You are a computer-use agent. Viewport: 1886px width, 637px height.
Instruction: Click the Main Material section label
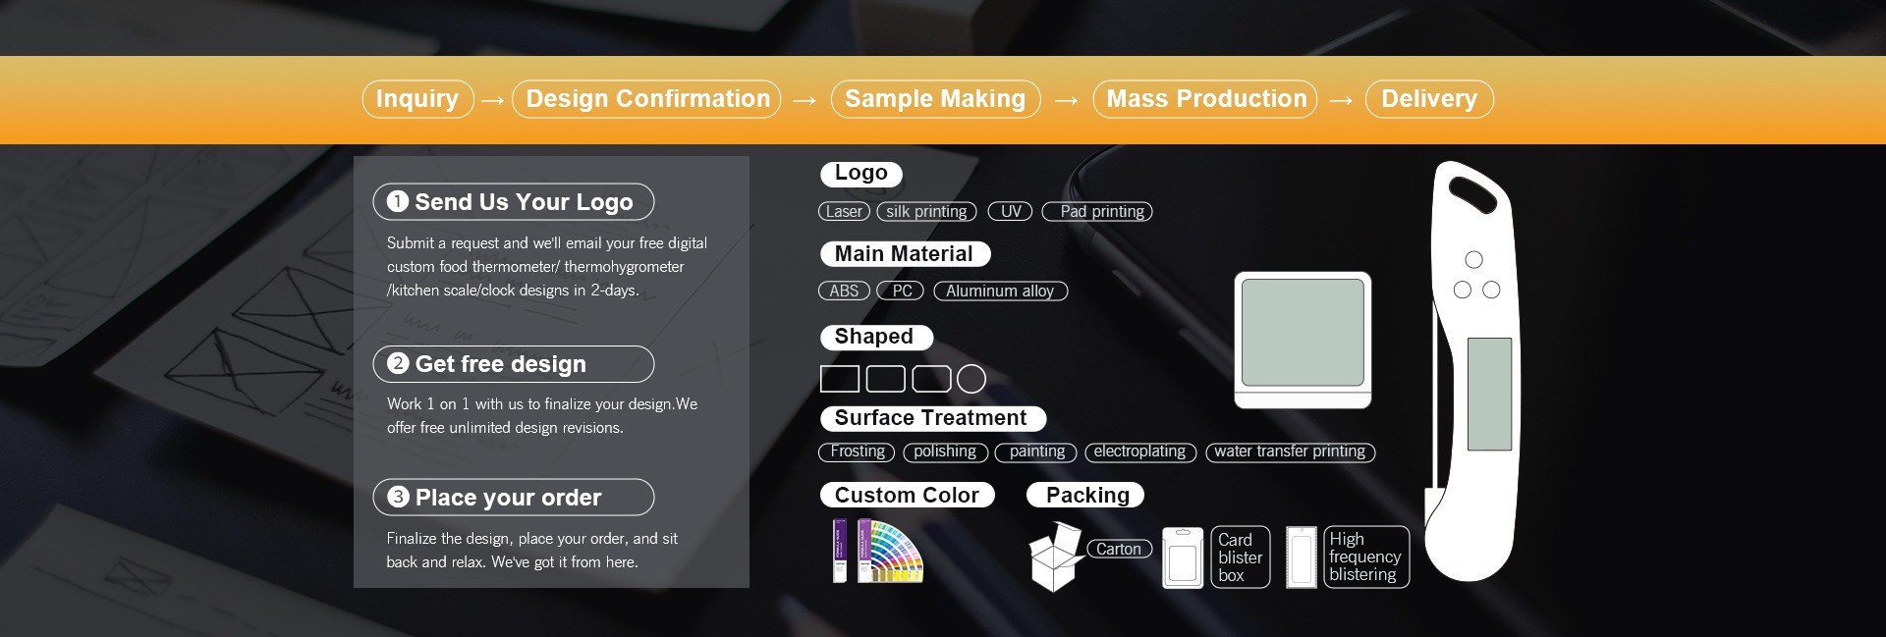coord(905,254)
